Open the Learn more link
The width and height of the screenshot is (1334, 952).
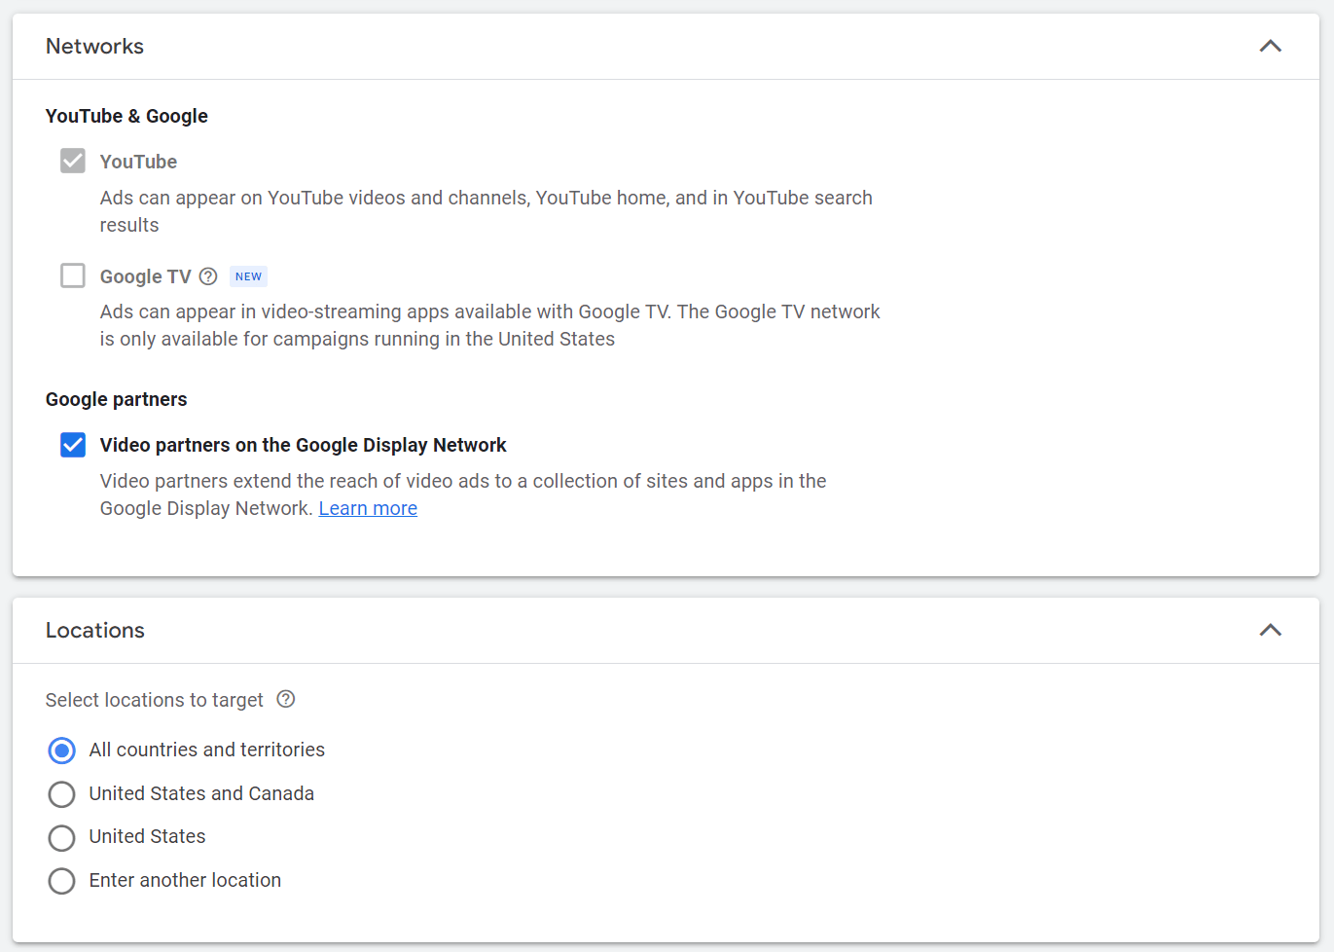368,508
